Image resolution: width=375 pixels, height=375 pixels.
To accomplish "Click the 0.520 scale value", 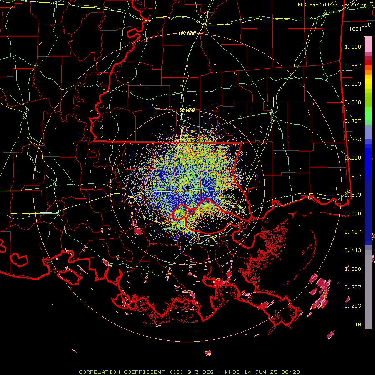I will click(353, 214).
